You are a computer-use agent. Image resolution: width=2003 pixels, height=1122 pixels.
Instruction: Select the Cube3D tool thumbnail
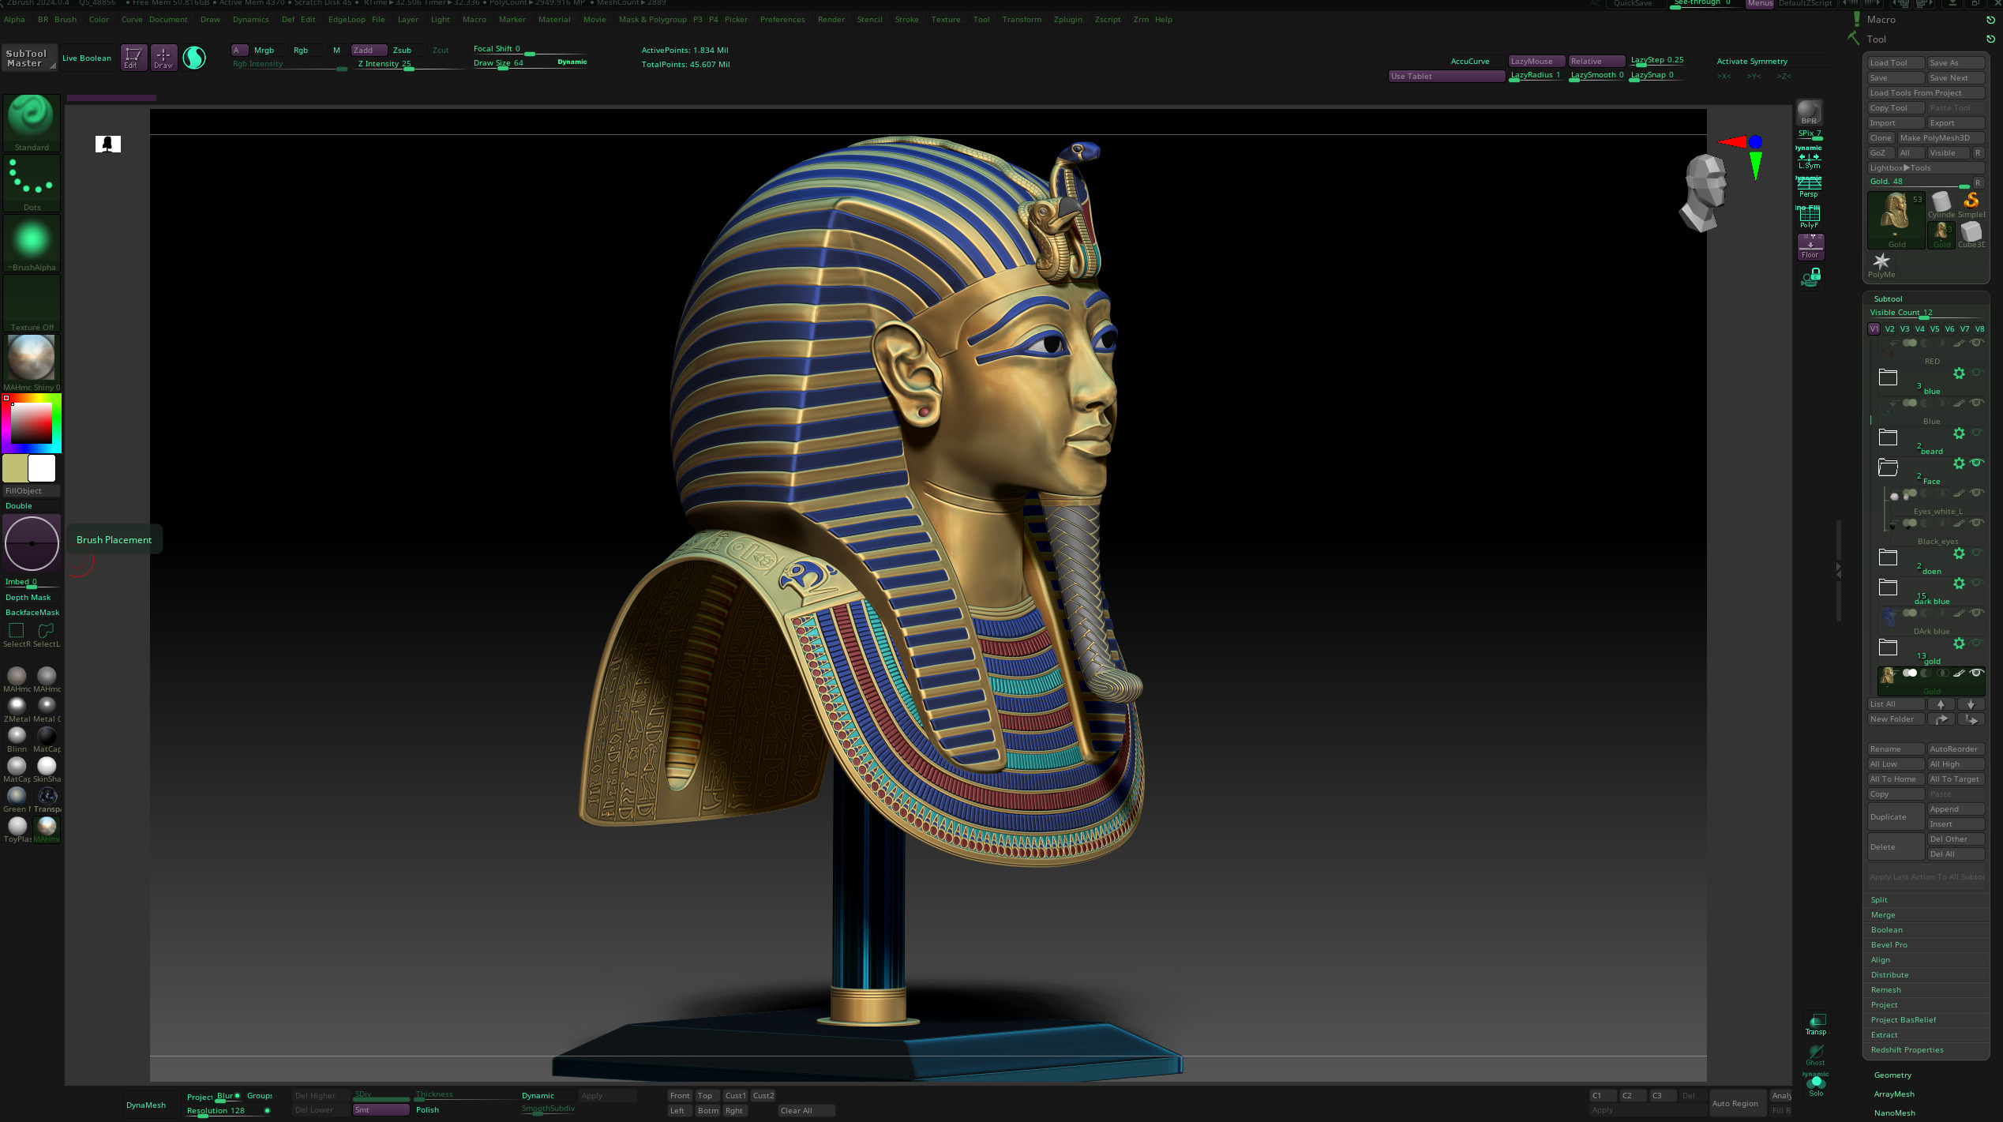click(1971, 235)
